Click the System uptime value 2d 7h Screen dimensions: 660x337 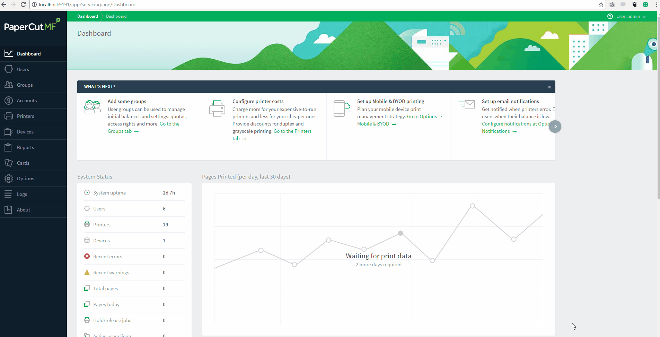(169, 193)
